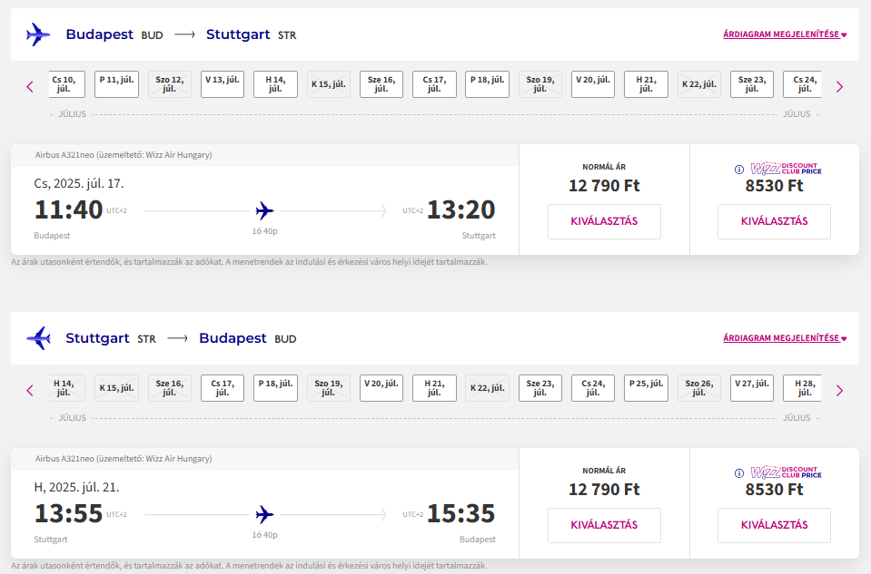Click previous dates arrow for return flight
871x574 pixels.
click(x=30, y=391)
